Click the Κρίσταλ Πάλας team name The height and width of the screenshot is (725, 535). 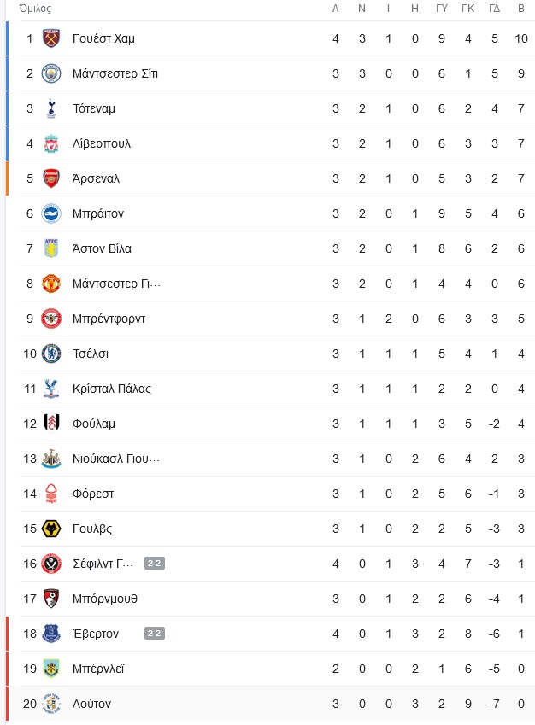(112, 389)
